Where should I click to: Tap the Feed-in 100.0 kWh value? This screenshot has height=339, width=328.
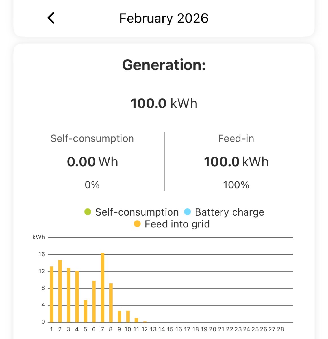(236, 162)
